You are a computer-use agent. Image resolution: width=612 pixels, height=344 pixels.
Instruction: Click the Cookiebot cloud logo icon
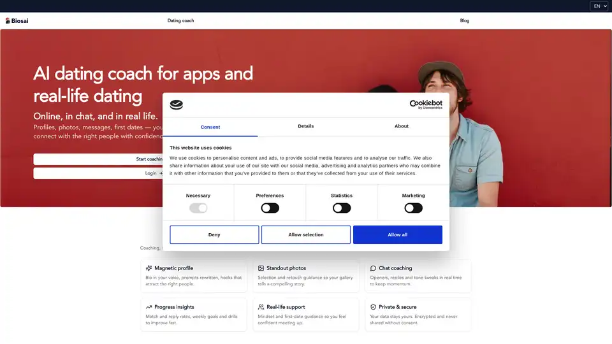177,105
